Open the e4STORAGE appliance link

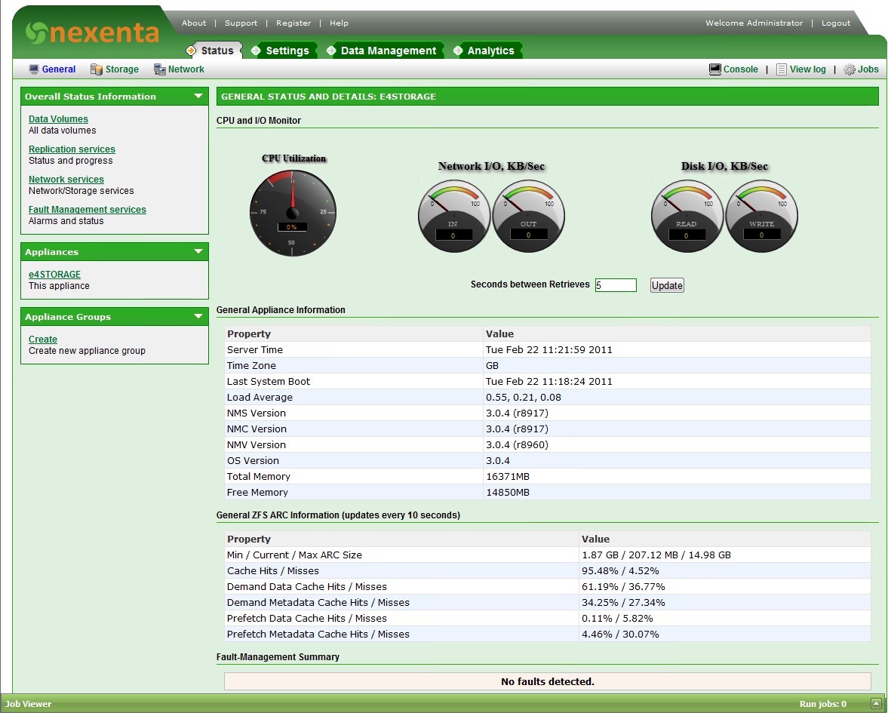[54, 274]
